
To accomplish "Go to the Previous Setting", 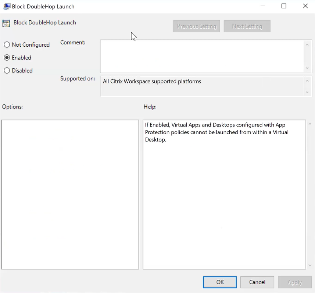I will (x=197, y=26).
